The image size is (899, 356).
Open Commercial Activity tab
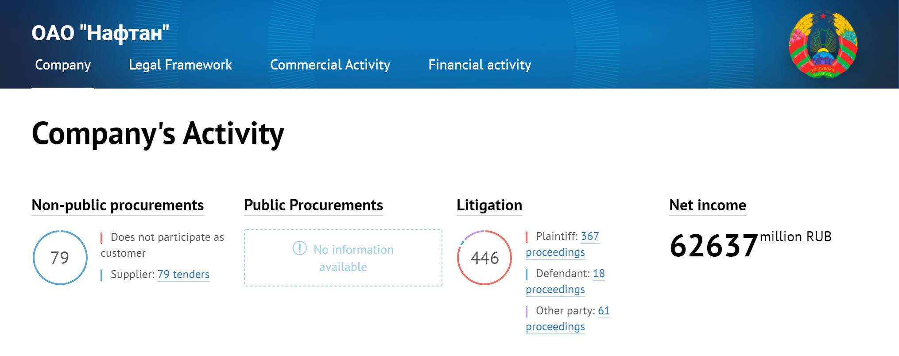(x=330, y=65)
